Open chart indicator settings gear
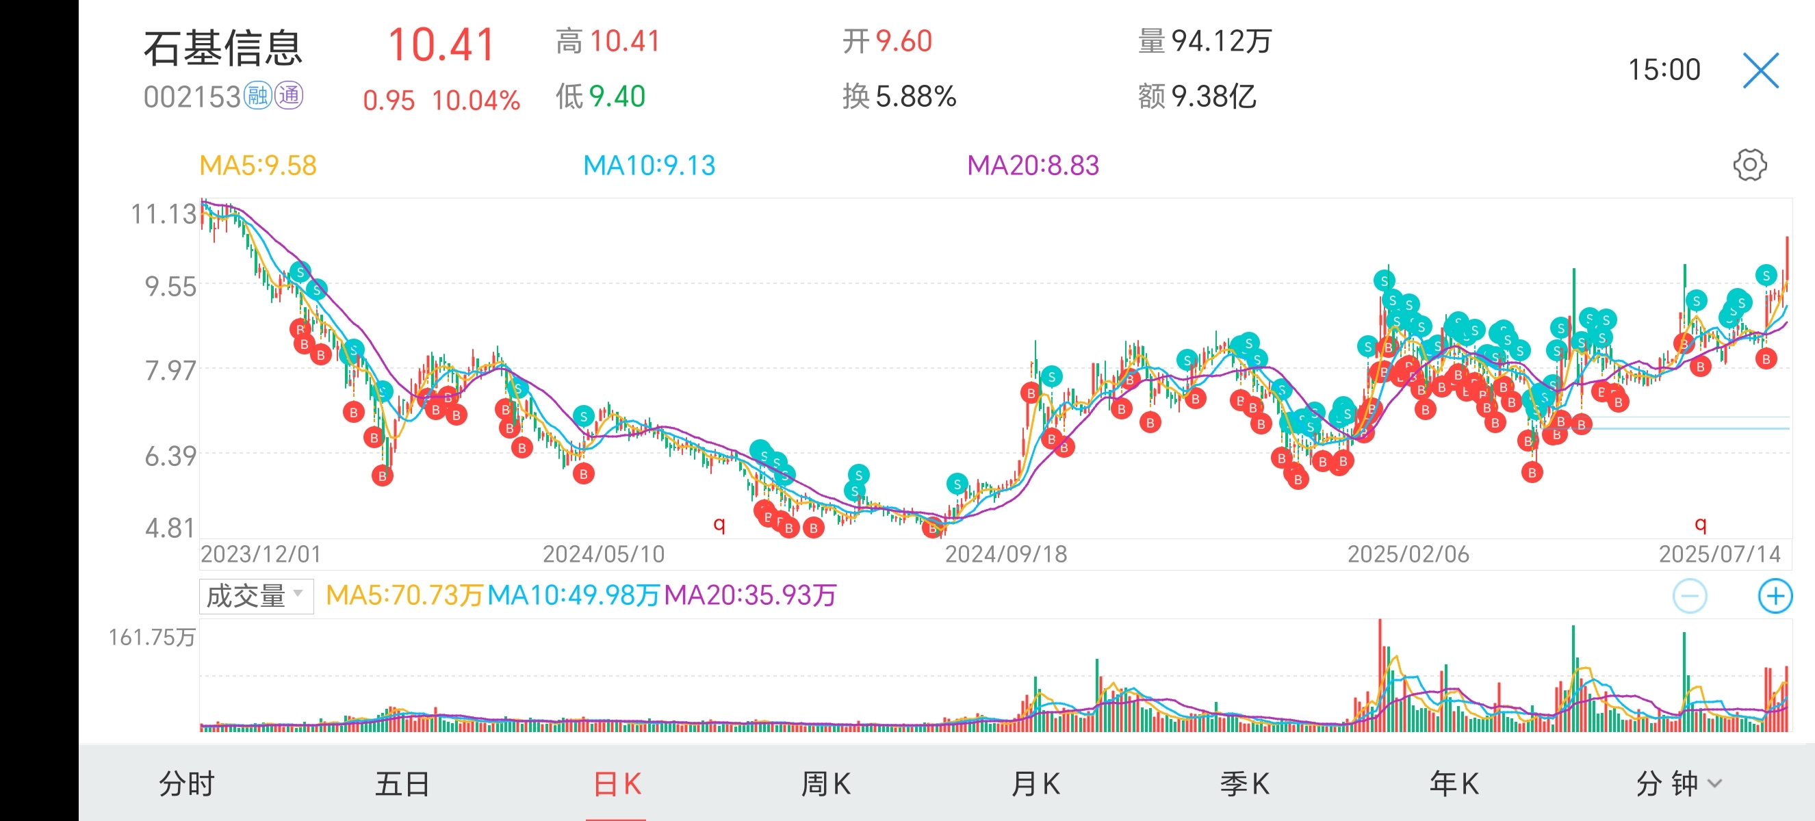Image resolution: width=1815 pixels, height=821 pixels. tap(1749, 166)
